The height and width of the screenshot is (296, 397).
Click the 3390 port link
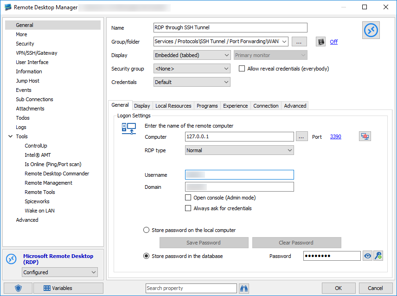335,136
